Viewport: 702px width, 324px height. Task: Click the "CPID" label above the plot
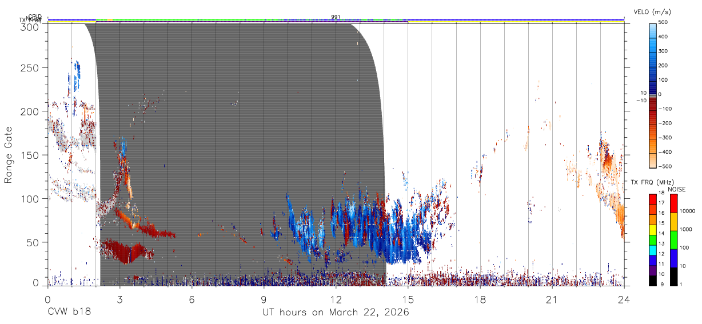34,17
